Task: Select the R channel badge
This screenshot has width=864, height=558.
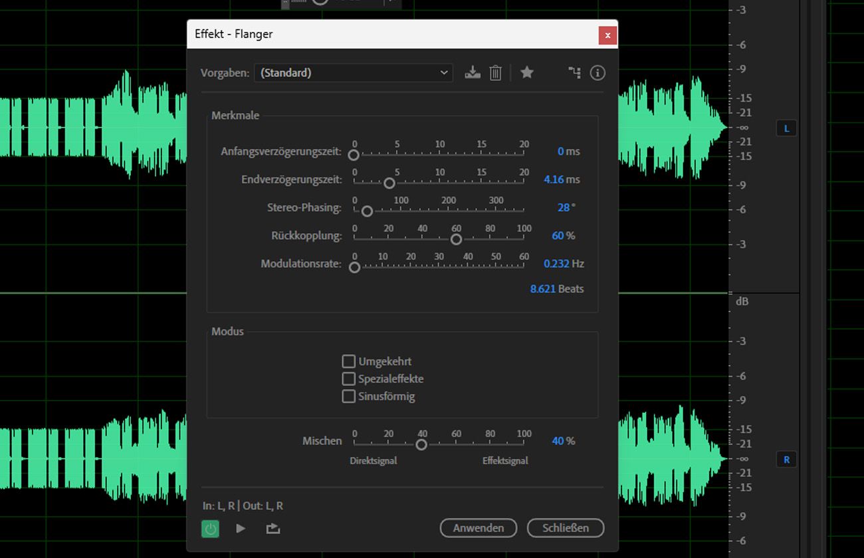Action: [x=786, y=459]
